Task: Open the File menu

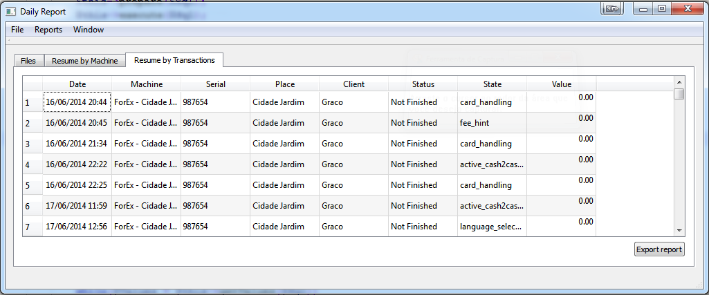Action: click(17, 30)
